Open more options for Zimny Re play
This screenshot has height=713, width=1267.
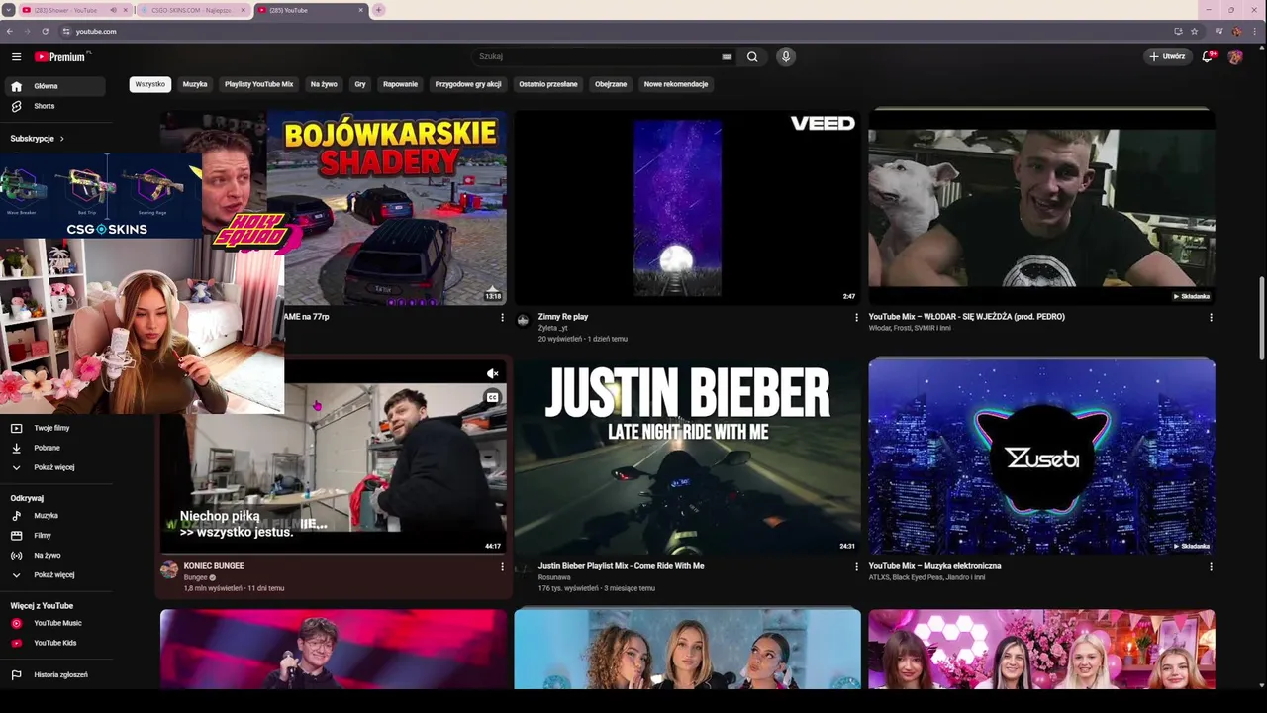[x=856, y=317]
